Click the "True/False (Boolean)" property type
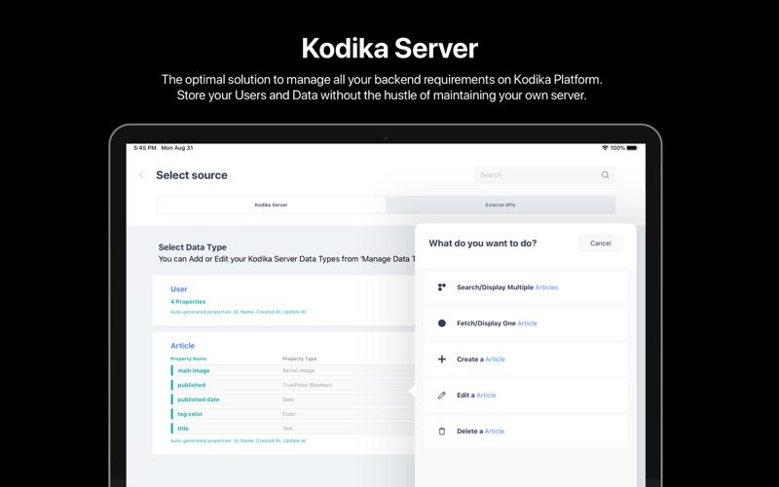779x487 pixels. (307, 385)
